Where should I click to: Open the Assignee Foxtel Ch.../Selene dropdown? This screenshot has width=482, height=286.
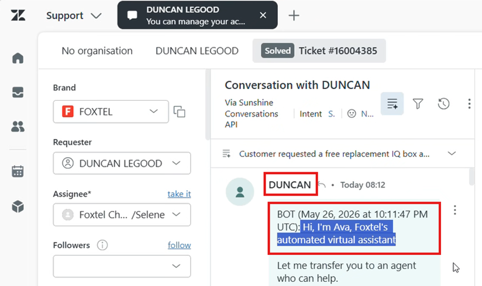click(x=122, y=215)
